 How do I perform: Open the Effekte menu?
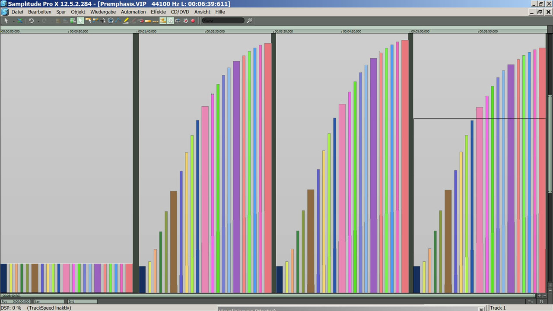(x=158, y=12)
